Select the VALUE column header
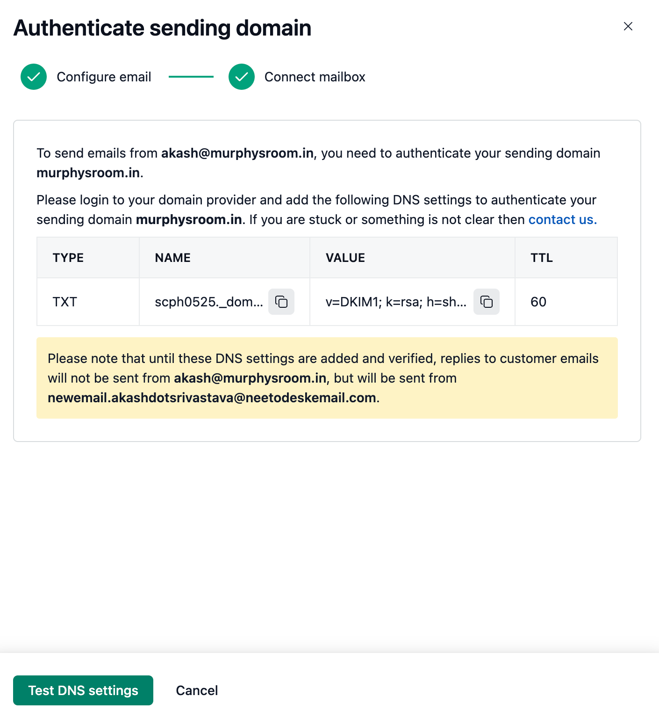 (345, 258)
